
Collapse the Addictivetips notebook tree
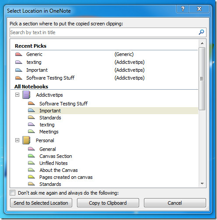pyautogui.click(x=17, y=95)
